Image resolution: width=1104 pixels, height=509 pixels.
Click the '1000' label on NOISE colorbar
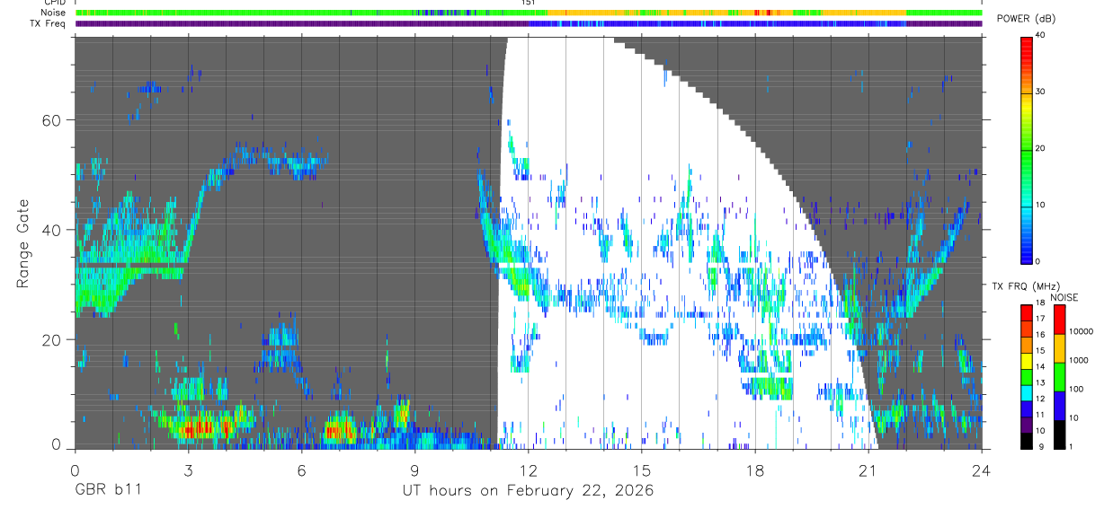pos(1079,360)
